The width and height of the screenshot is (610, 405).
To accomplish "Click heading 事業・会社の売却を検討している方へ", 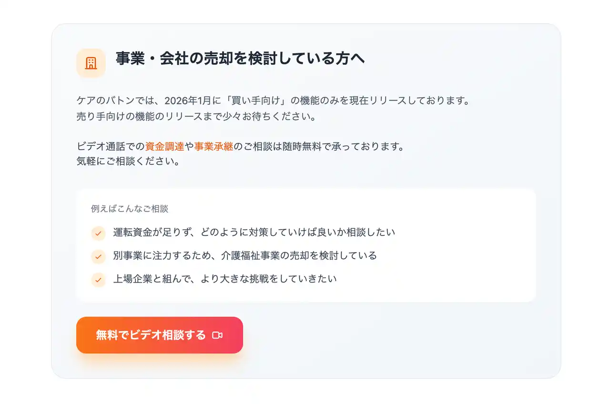I will (x=240, y=59).
